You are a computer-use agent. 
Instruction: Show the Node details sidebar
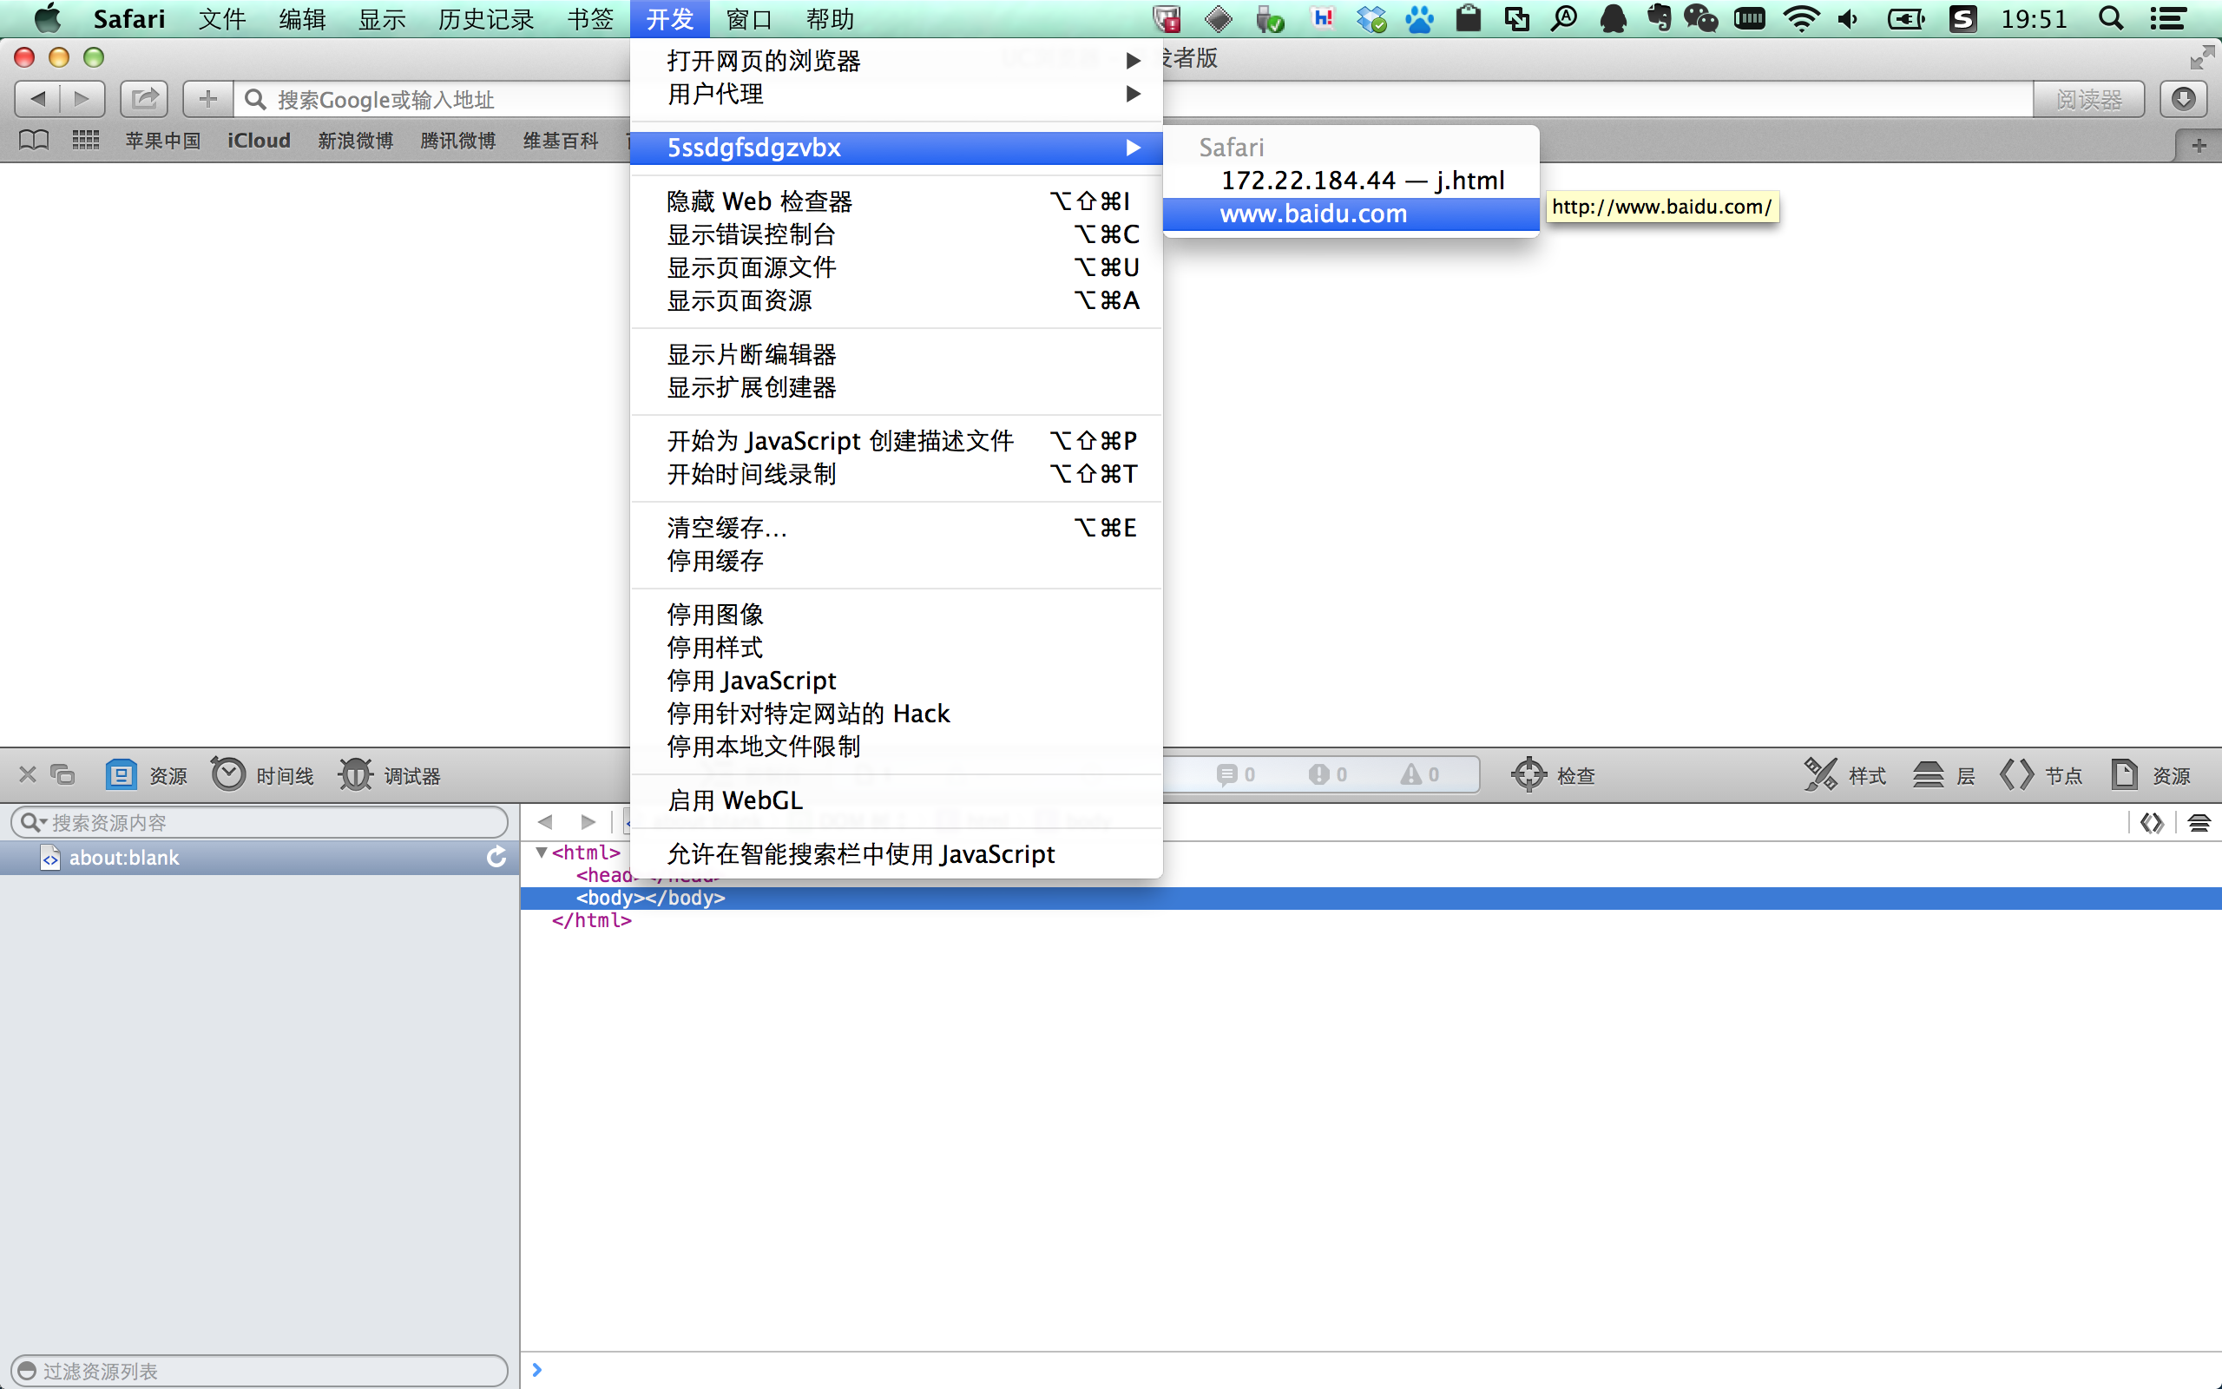(2041, 775)
